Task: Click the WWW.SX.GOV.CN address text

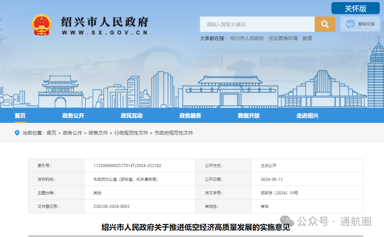Action: point(105,32)
